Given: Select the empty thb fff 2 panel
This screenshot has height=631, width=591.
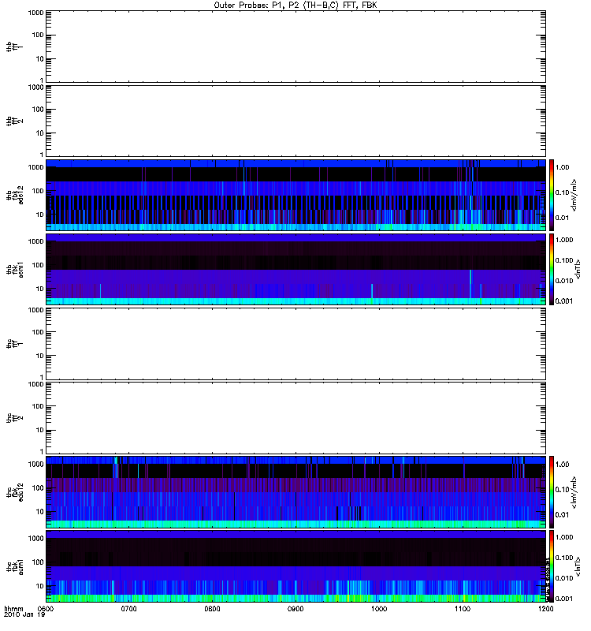Looking at the screenshot, I should point(295,121).
